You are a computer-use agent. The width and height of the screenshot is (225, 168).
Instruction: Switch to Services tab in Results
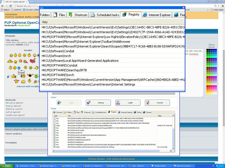tap(58, 112)
